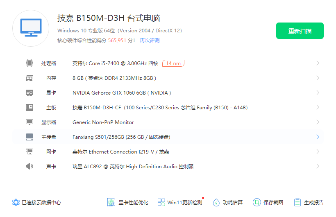Screen dimensions: 336x217
Task: Click the main hard disk icon
Action: pos(30,137)
